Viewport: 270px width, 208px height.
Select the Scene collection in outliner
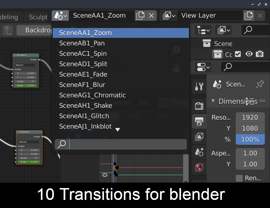pos(223,44)
